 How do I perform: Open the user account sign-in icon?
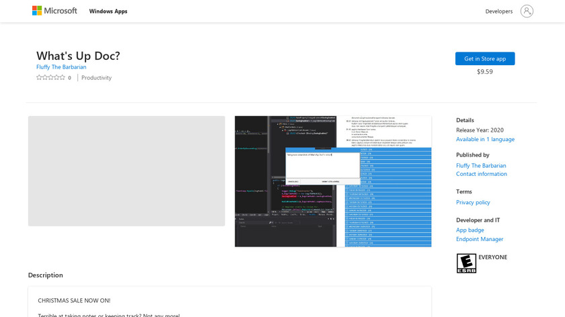pyautogui.click(x=527, y=11)
